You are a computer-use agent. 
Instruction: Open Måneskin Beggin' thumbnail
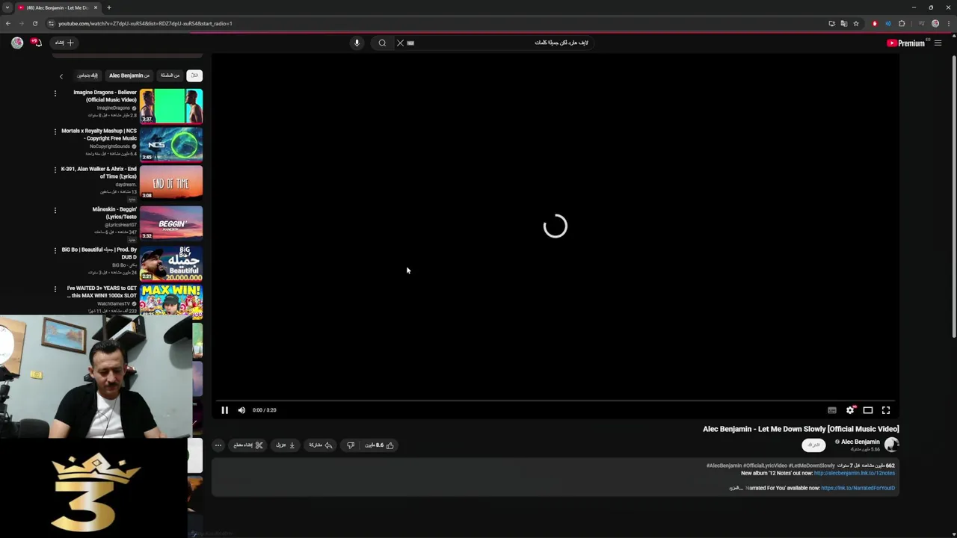(171, 223)
